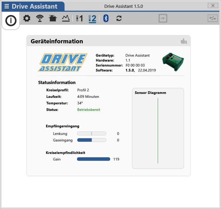221x209 pixels.
Task: Click the connection status icon at right
Action: pyautogui.click(x=213, y=18)
